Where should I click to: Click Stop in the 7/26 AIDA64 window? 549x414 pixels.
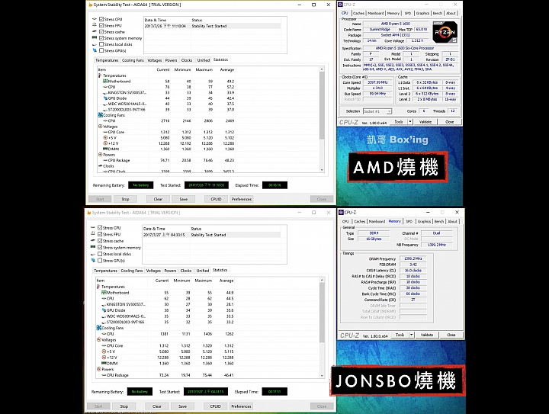pos(125,199)
